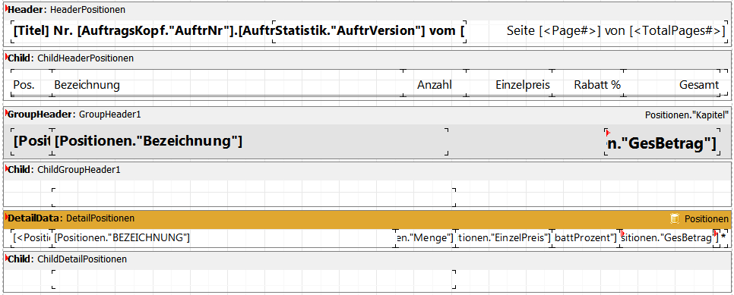Click the "Positionen" data source label in the DetailData band
Viewport: 734px width, 295px height.
pyautogui.click(x=707, y=219)
